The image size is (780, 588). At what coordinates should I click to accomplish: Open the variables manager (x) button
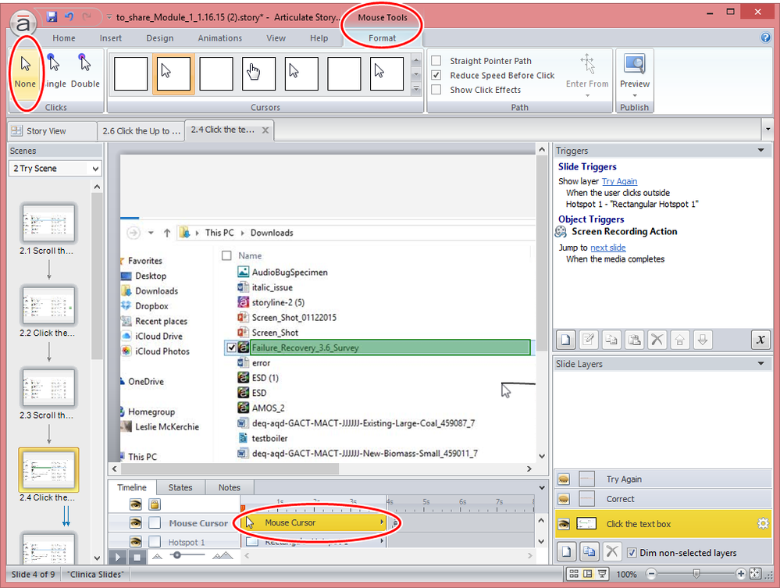(760, 339)
